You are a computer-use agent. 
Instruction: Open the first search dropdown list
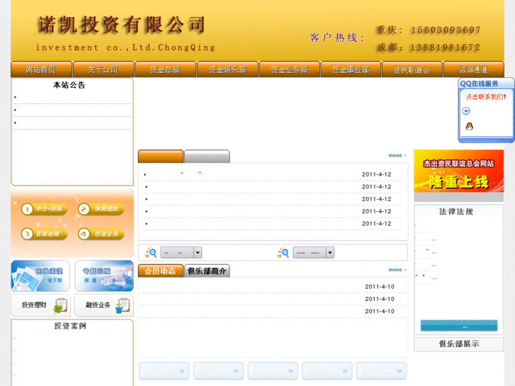tap(181, 253)
